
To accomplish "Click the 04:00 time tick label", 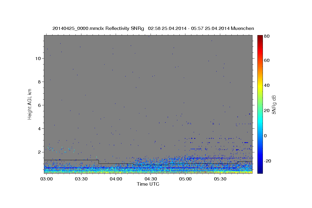I will 116,179.
